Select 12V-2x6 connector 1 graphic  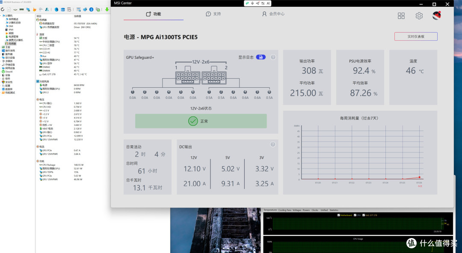pos(188,76)
